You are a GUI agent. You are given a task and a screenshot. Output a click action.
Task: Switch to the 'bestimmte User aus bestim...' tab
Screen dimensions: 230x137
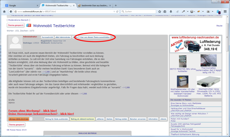coord(95,5)
